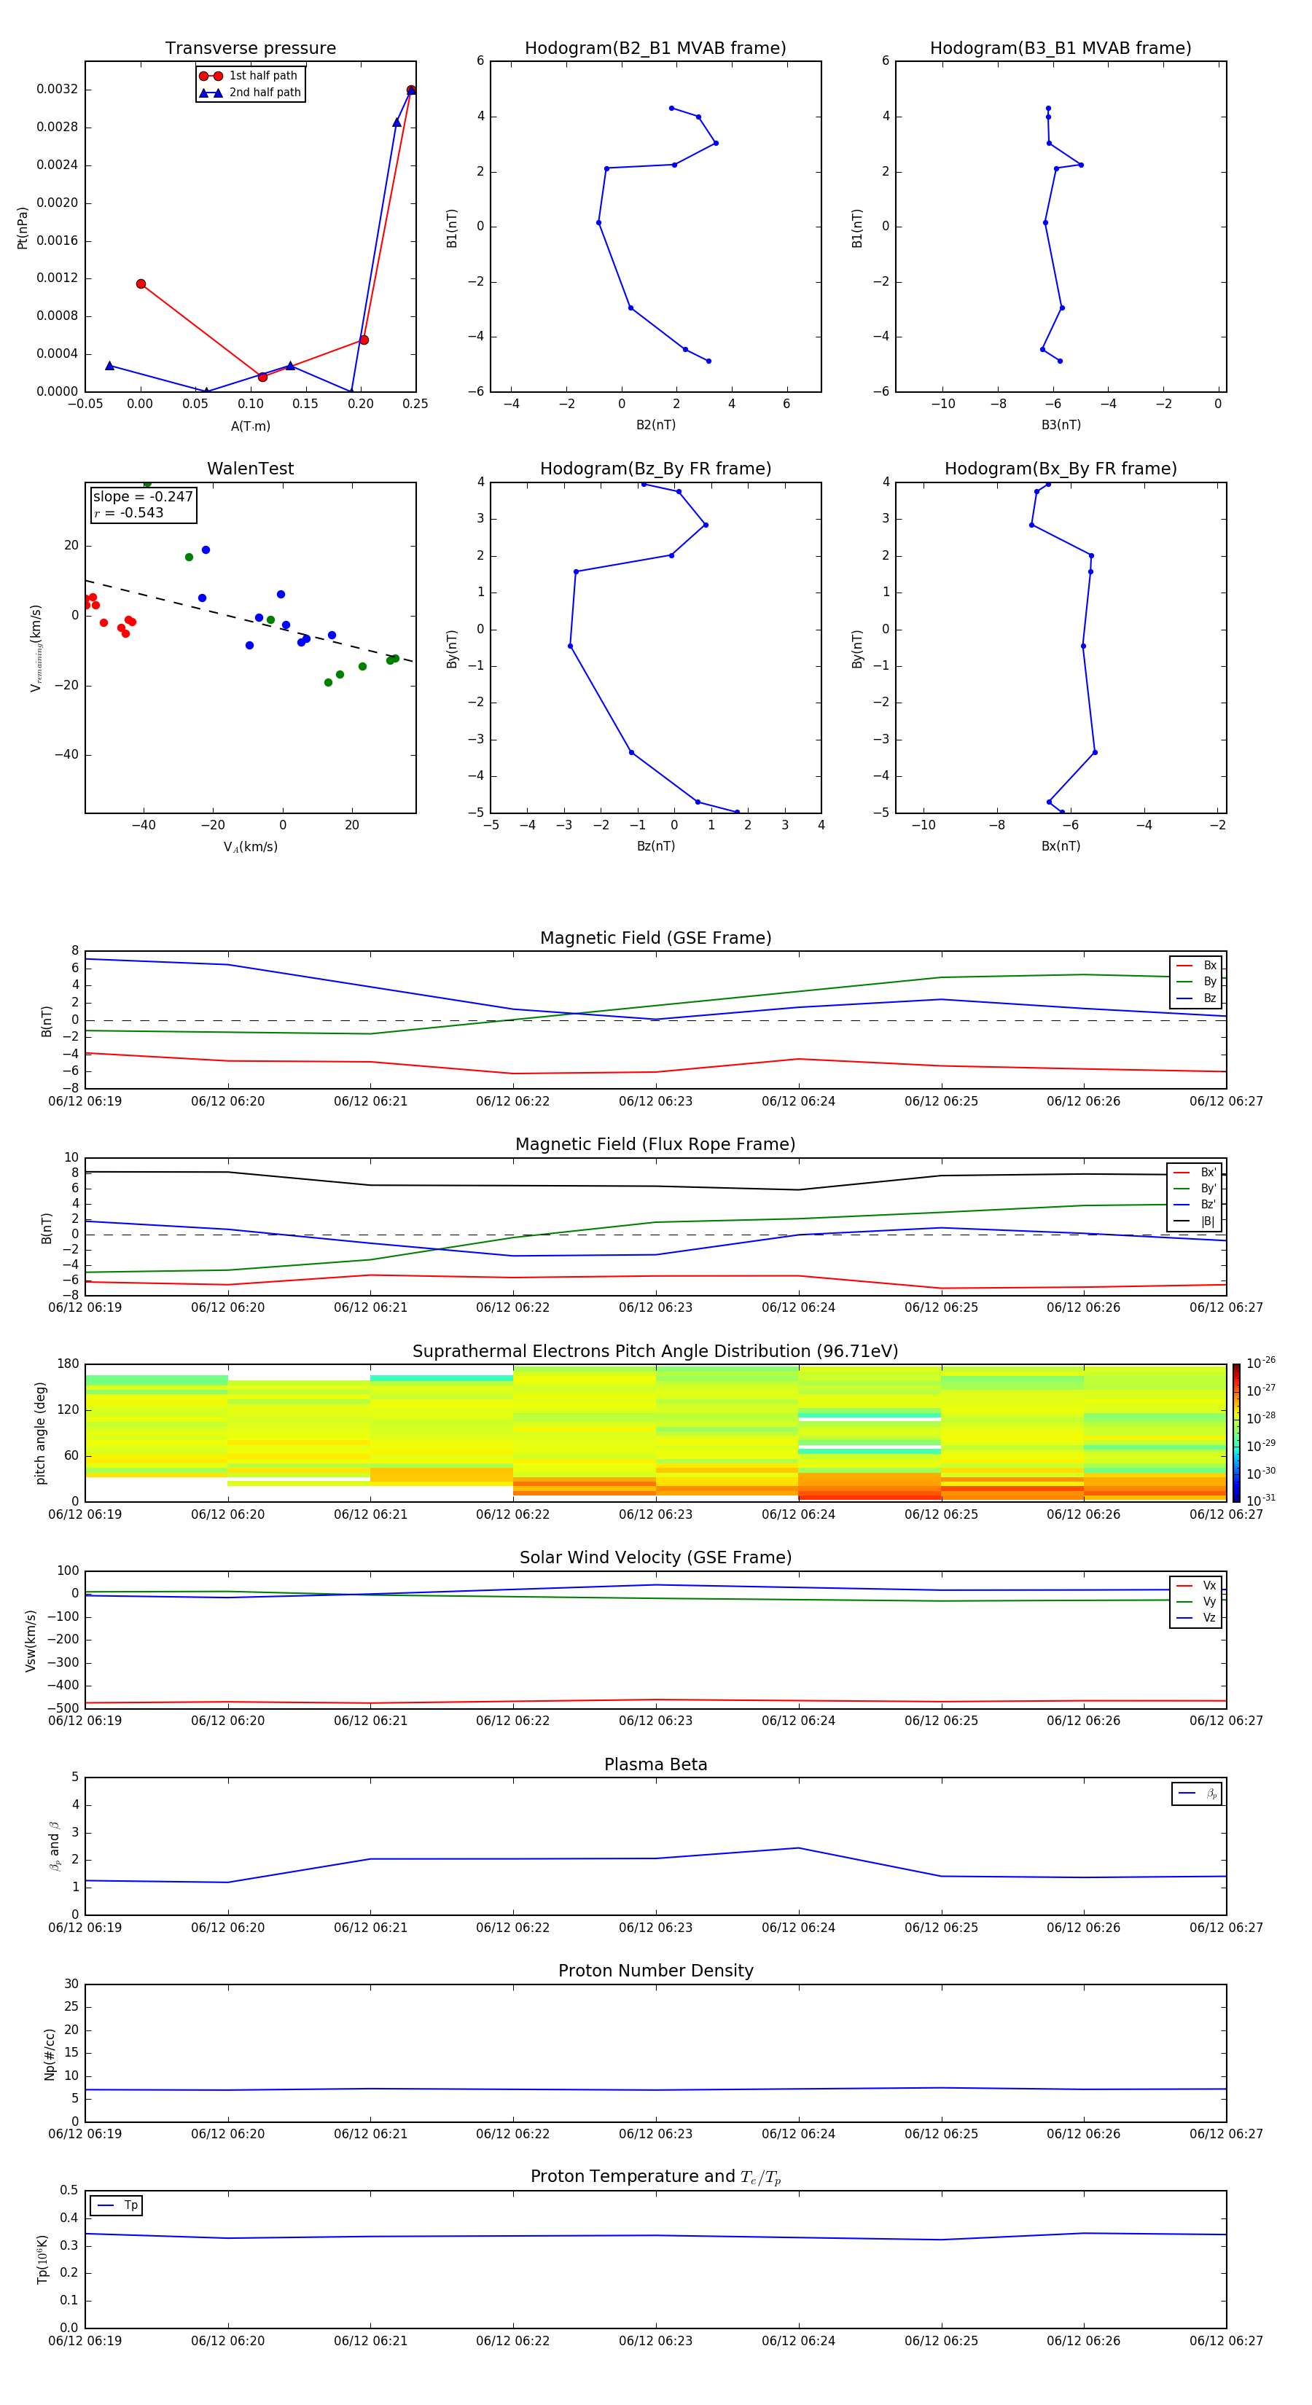Click the Vx entry in solar wind legend

[x=1196, y=1585]
